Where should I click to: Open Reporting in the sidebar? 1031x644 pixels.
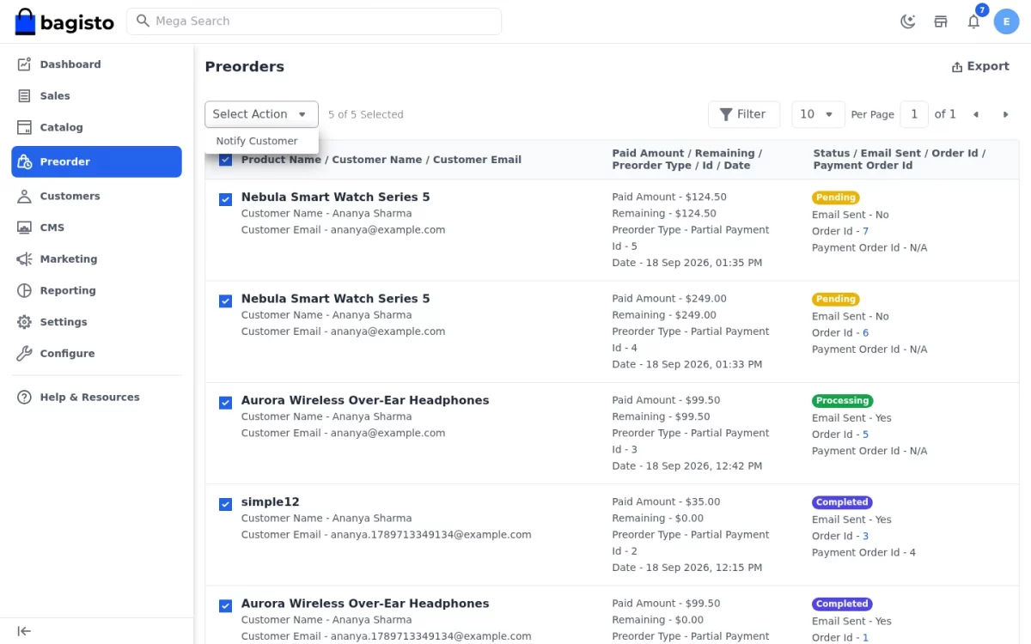(x=96, y=290)
